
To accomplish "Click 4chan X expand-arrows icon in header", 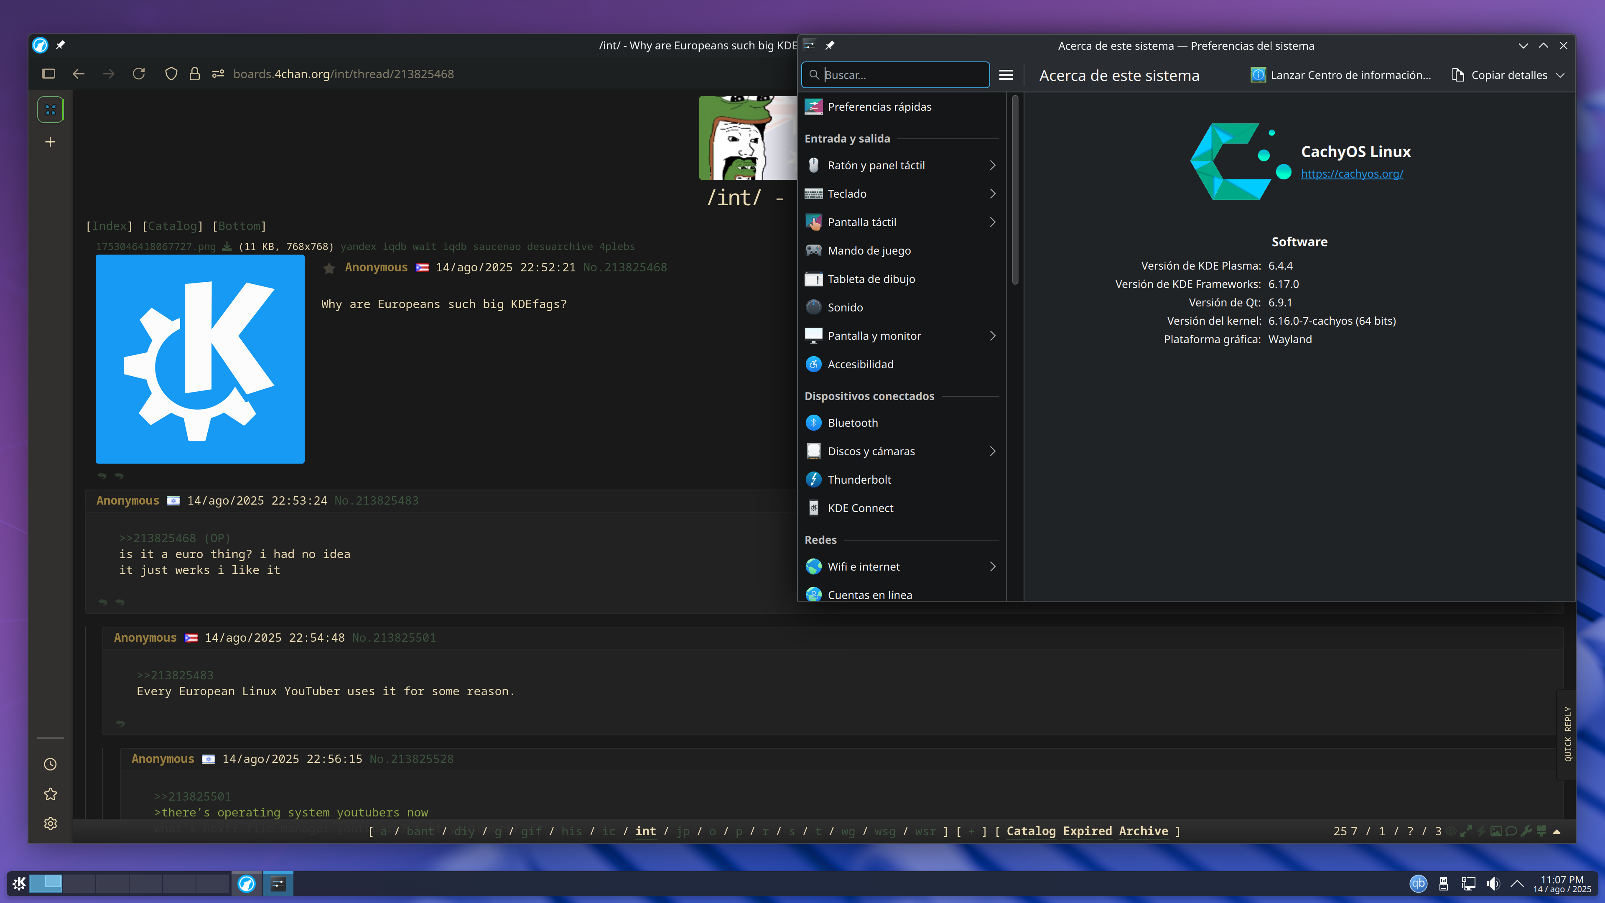I will (1466, 832).
